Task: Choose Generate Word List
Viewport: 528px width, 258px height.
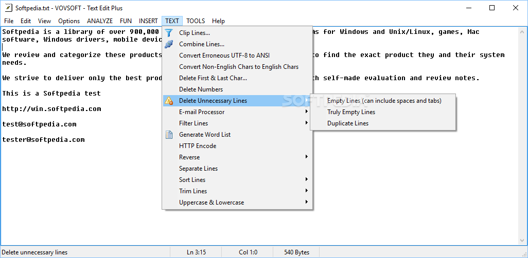Action: coord(238,135)
